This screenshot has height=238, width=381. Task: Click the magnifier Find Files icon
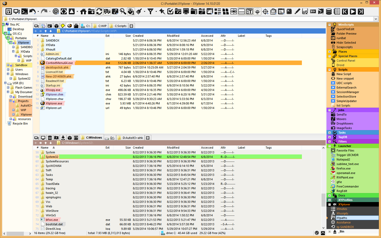(x=123, y=11)
